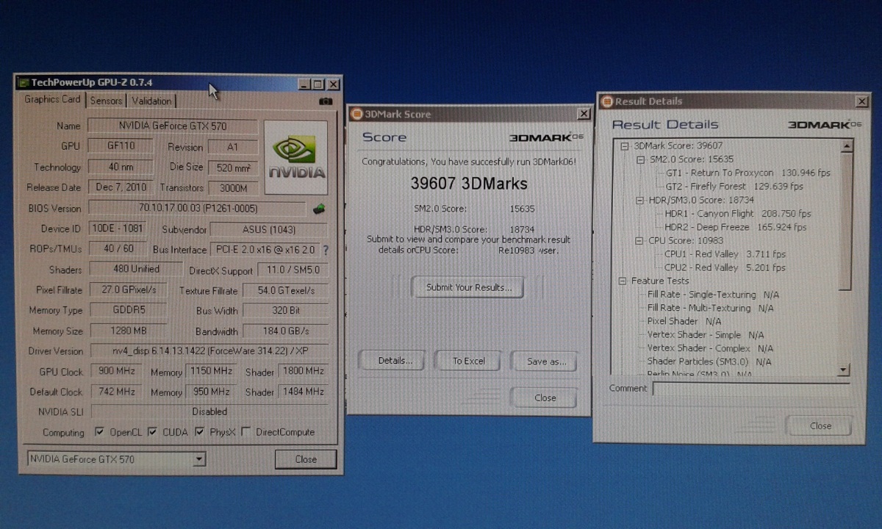Click Close button in GPU-Z window
This screenshot has height=529, width=882.
pyautogui.click(x=306, y=459)
